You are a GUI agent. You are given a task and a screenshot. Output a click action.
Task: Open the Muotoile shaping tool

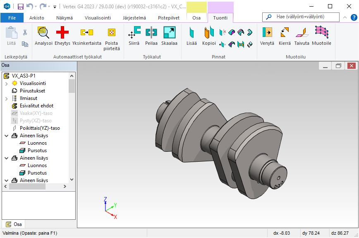click(321, 36)
